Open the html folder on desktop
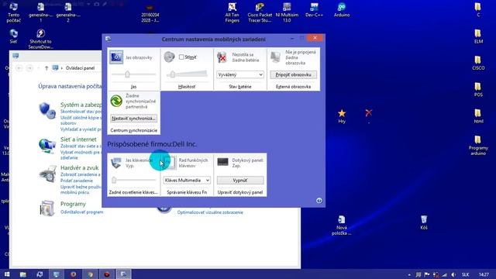The image size is (496, 279). pyautogui.click(x=478, y=115)
